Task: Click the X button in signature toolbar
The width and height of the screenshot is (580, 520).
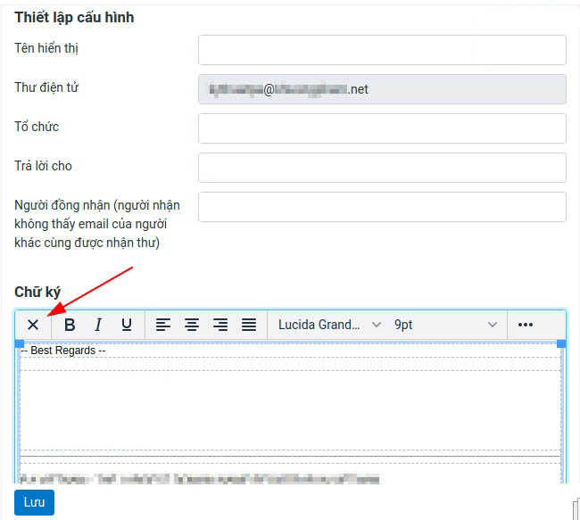Action: (33, 325)
